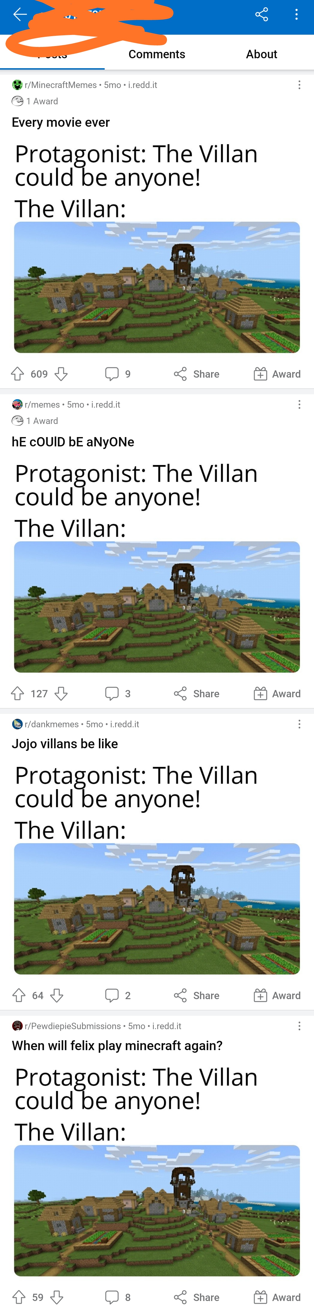Open options menu for r/MinecraftMemes post

[x=299, y=85]
